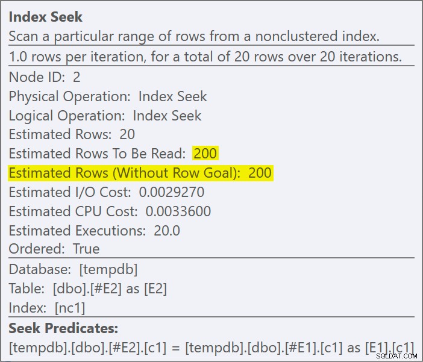Viewport: 423px width, 362px height.
Task: Click the rows per iteration summary line
Action: click(205, 57)
